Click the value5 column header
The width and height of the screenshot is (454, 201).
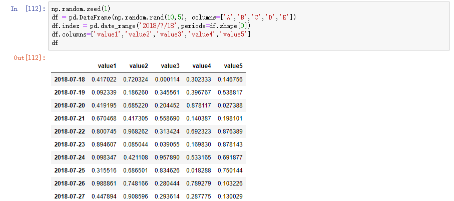[x=233, y=66]
